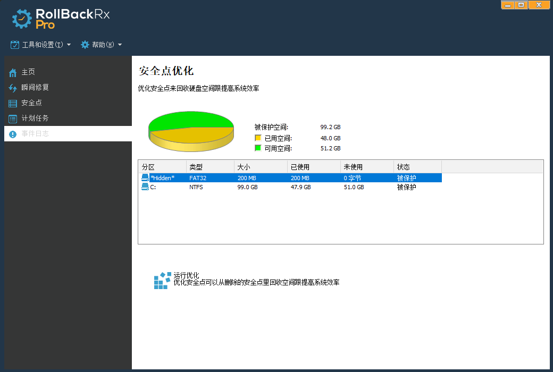
Task: Click the yellow 已用空间 legend swatch
Action: tap(258, 138)
